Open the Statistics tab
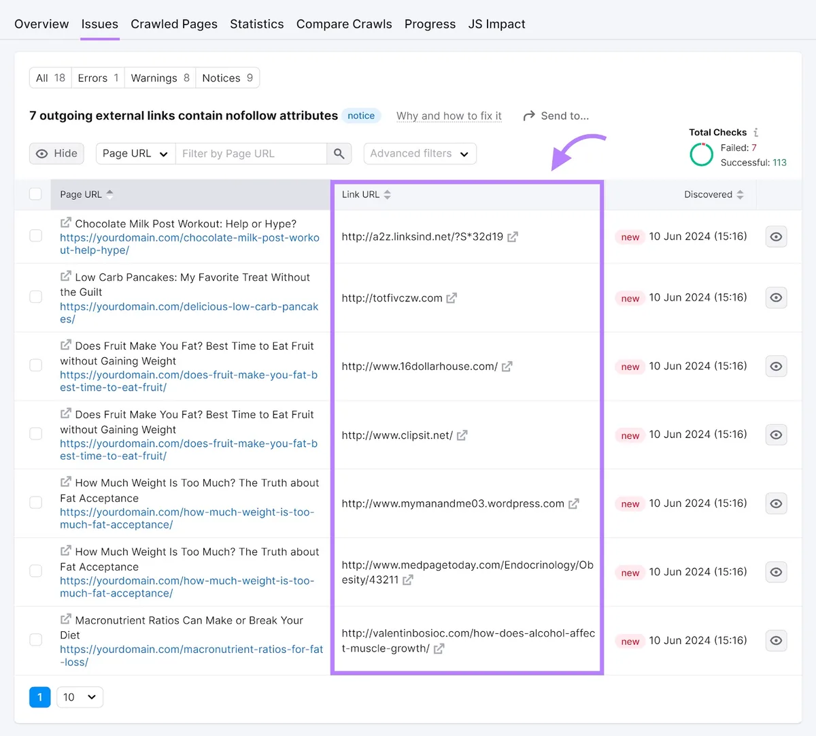The height and width of the screenshot is (736, 816). coord(257,24)
